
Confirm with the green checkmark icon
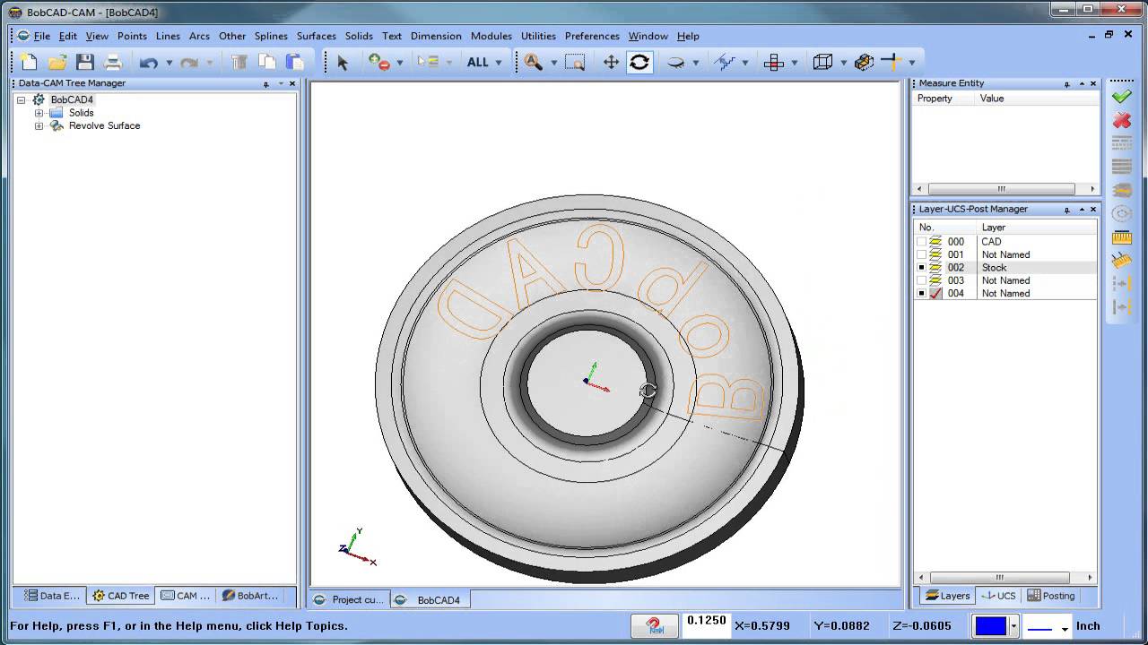point(1121,96)
